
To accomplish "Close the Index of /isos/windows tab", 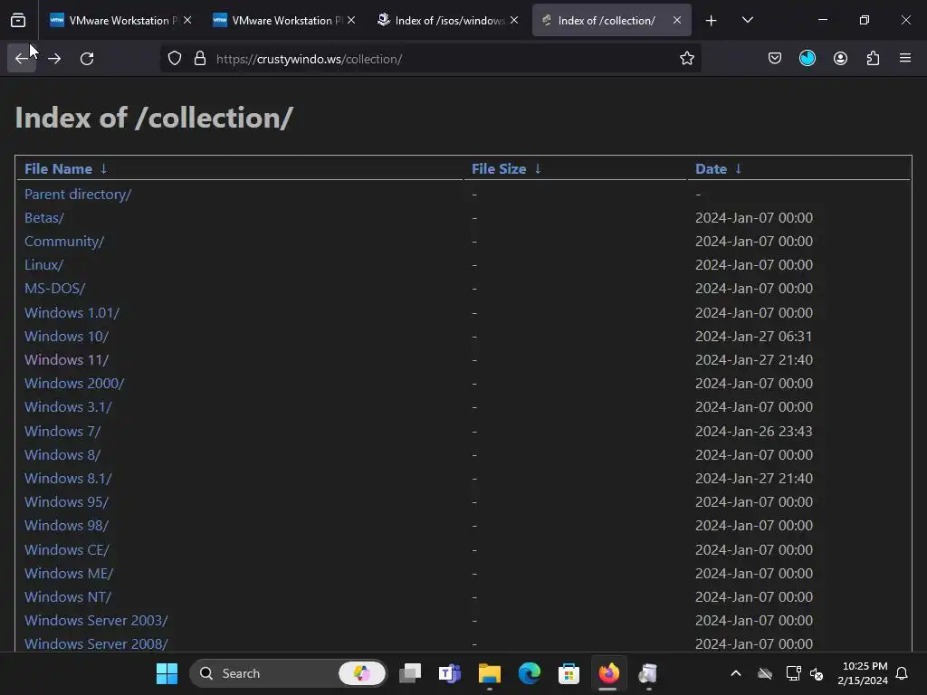I will (514, 20).
